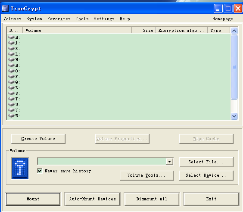
Task: Pick the drive icon for L:
Action: pos(11,54)
